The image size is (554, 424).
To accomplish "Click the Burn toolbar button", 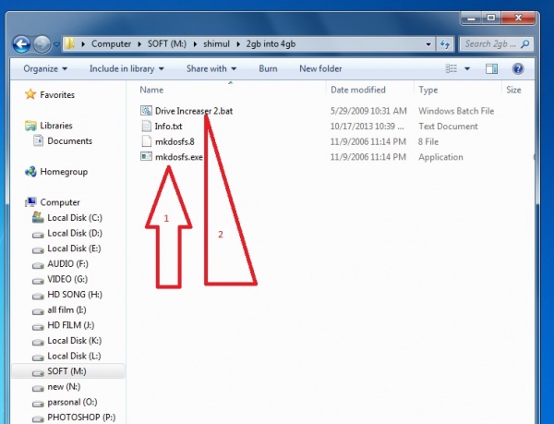I will [268, 68].
